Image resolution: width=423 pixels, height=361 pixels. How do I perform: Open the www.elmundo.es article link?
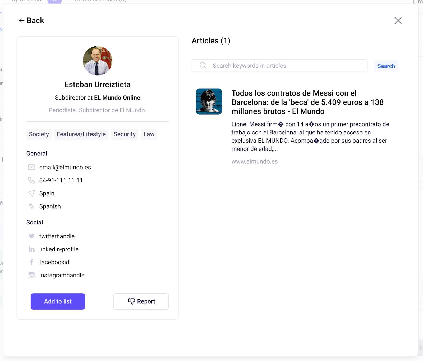[255, 161]
